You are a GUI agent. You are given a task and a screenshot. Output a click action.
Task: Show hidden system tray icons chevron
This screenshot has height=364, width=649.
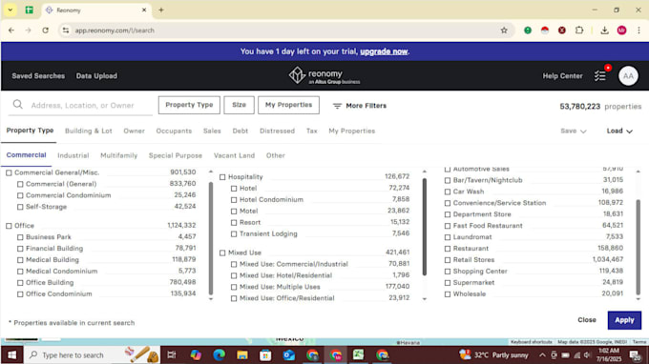click(x=542, y=354)
